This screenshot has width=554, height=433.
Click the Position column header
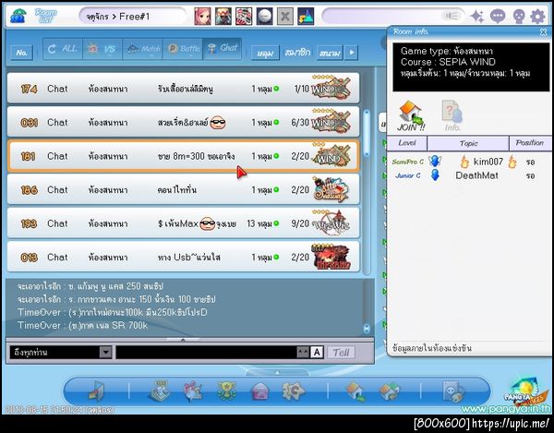pyautogui.click(x=529, y=143)
